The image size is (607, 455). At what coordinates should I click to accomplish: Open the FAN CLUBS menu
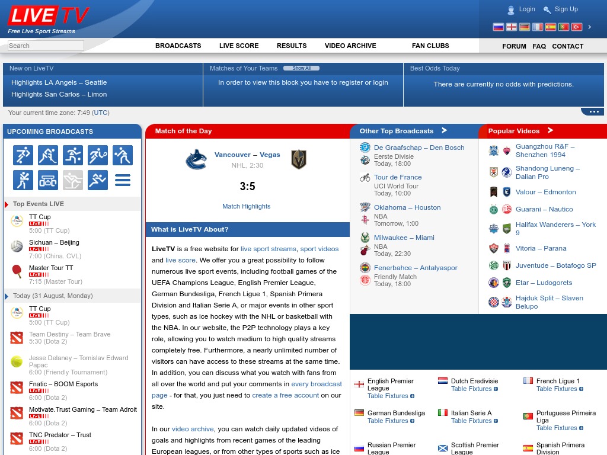coord(430,46)
